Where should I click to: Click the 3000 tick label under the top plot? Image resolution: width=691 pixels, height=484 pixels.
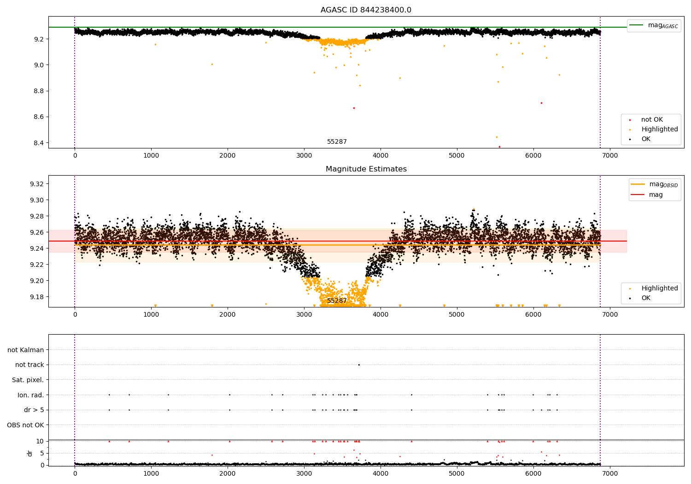304,156
